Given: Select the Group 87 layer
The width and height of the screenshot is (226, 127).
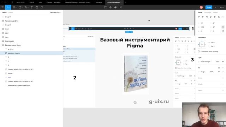Looking at the screenshot, I should (x=31, y=17).
